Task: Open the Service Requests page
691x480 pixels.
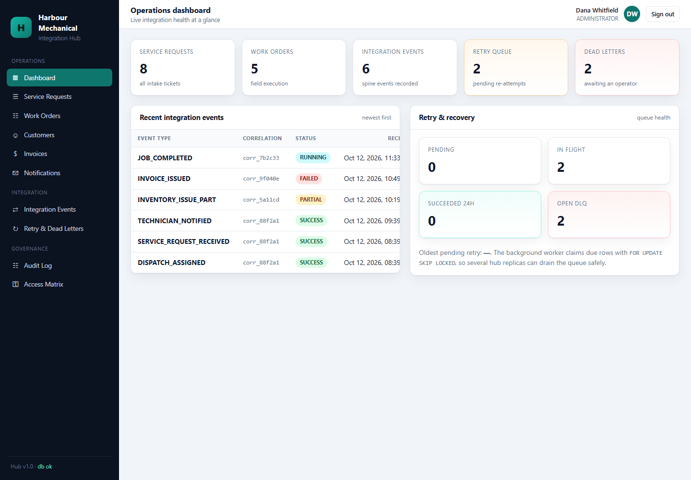Action: point(60,96)
